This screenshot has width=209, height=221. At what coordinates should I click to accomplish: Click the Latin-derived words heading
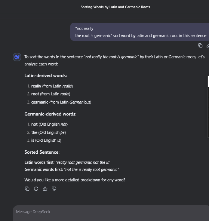[46, 76]
